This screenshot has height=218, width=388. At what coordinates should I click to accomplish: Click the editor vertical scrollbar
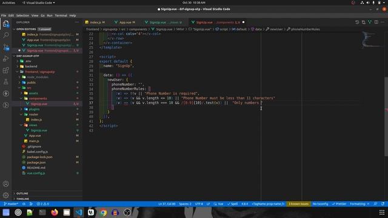click(386, 116)
